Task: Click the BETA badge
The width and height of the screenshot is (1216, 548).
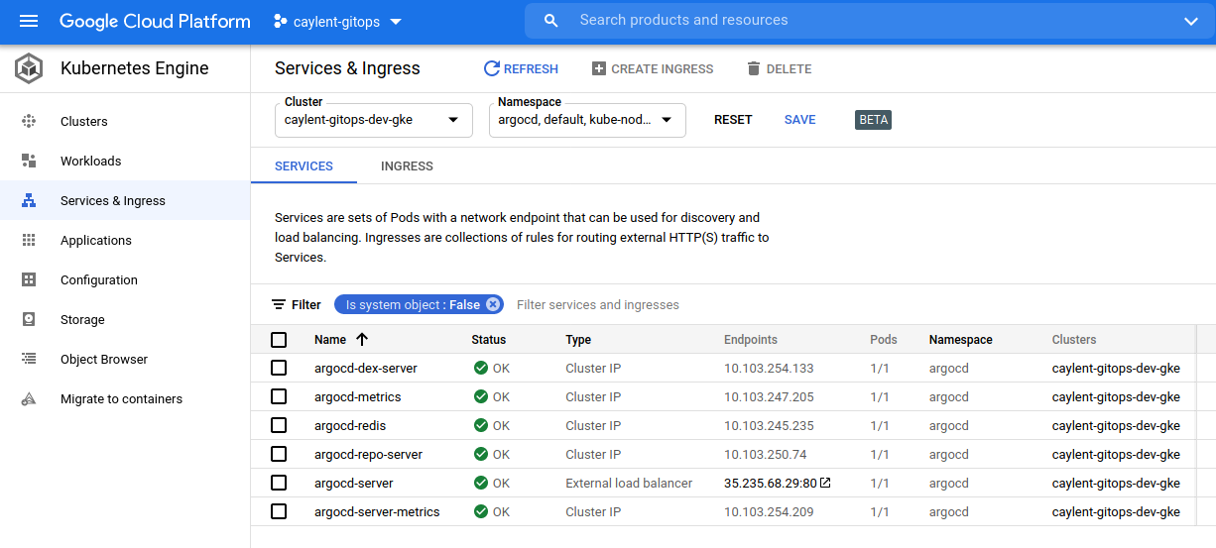Action: pyautogui.click(x=873, y=120)
